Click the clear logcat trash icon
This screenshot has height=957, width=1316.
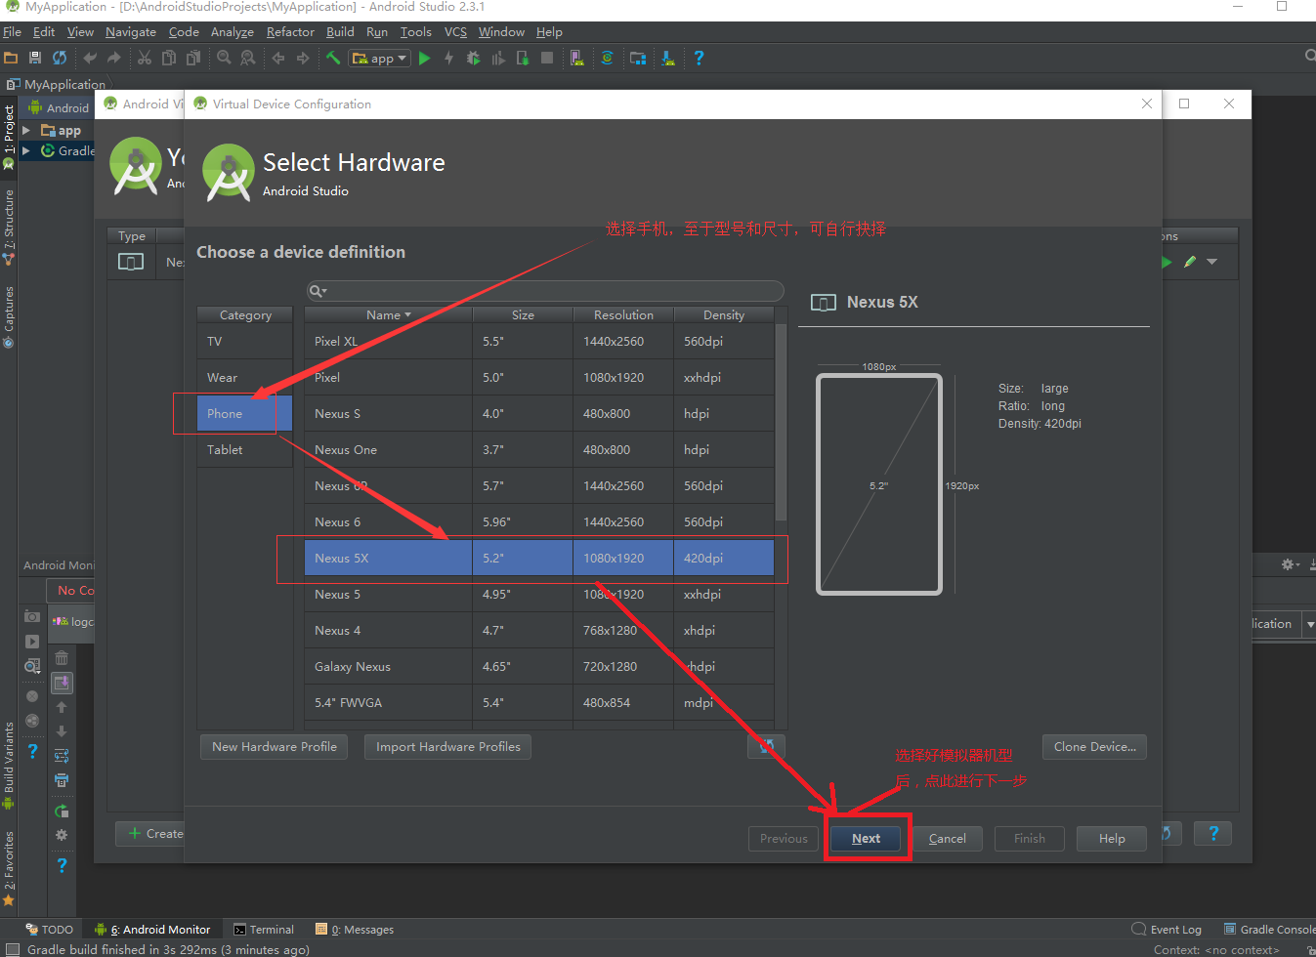click(62, 658)
